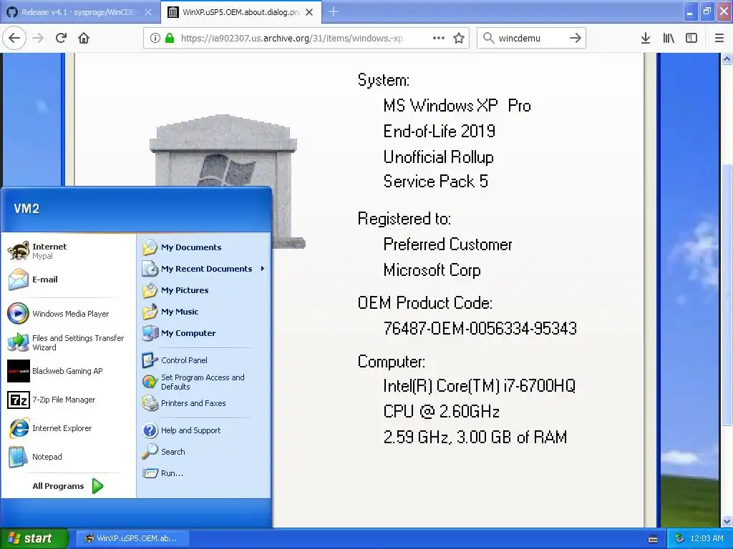Open a new browser tab

point(334,11)
